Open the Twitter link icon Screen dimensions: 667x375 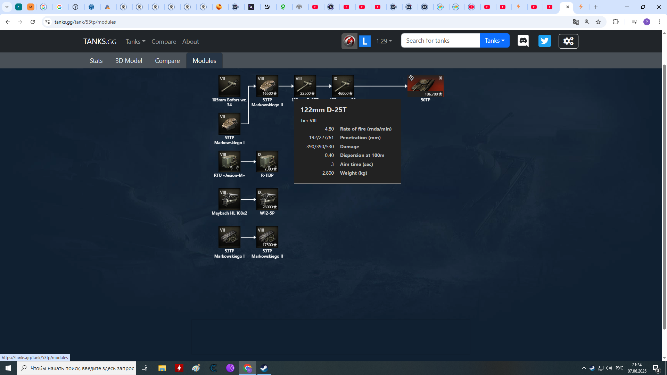(x=544, y=41)
